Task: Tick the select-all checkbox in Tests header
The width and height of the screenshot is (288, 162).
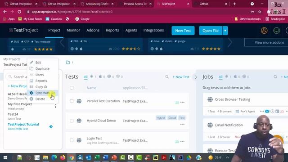Action: point(72,88)
